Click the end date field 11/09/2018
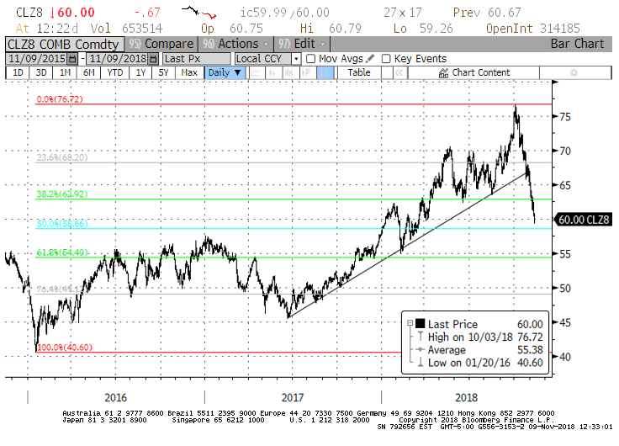 [x=118, y=59]
